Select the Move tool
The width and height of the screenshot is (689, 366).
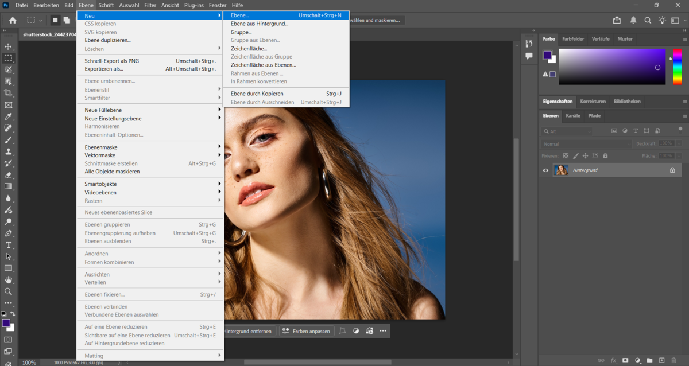point(8,46)
